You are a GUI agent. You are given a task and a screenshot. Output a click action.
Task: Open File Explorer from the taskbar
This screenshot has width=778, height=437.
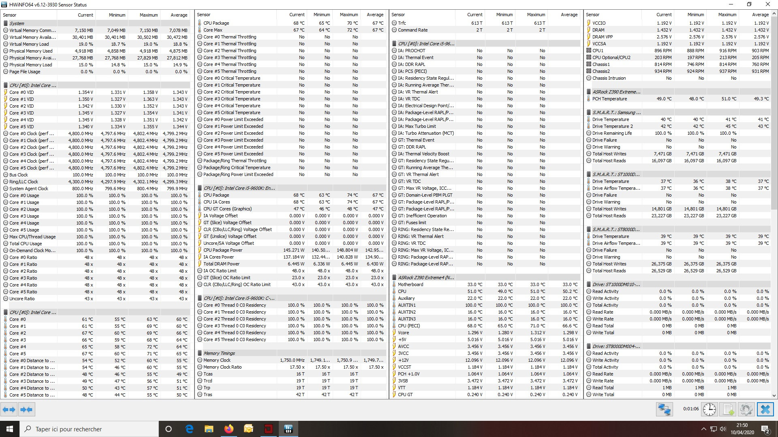click(209, 429)
